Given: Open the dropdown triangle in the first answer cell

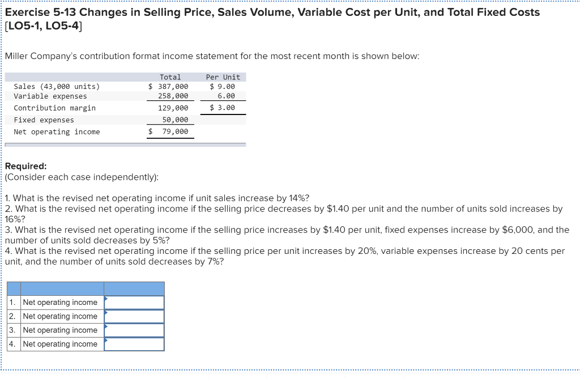Looking at the screenshot, I should click(106, 299).
